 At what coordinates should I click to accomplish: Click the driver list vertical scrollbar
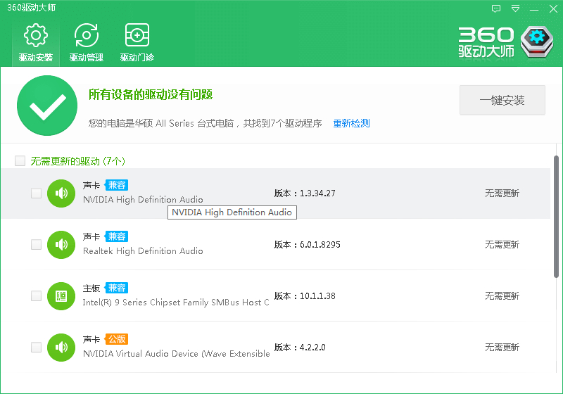coord(556,217)
